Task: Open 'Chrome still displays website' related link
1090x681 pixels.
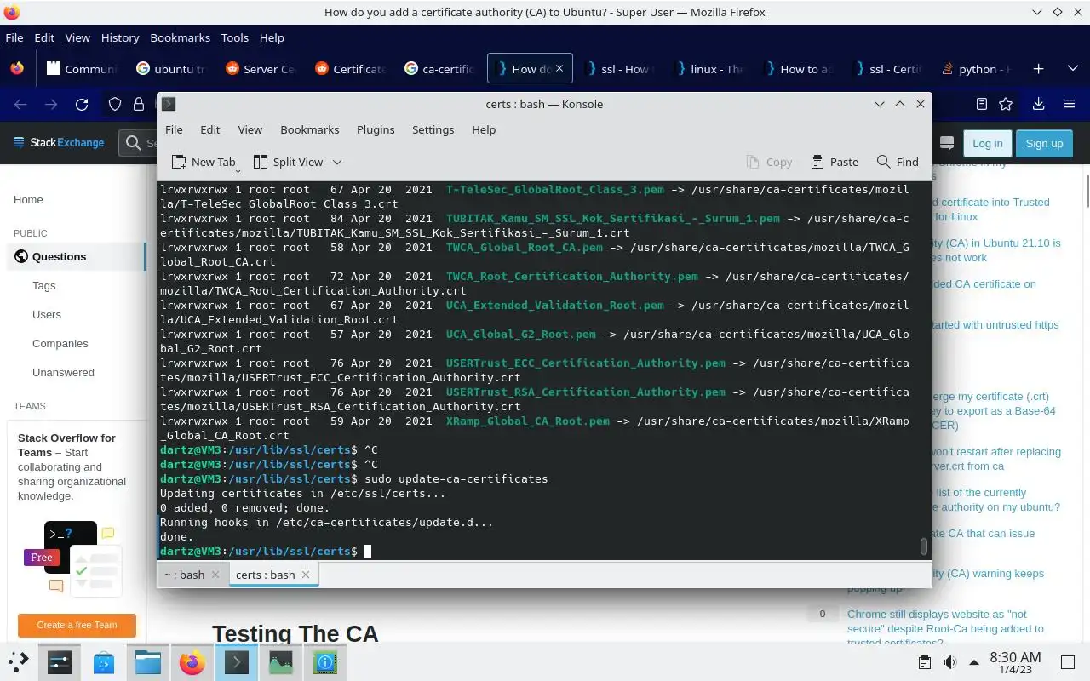Action: click(945, 628)
